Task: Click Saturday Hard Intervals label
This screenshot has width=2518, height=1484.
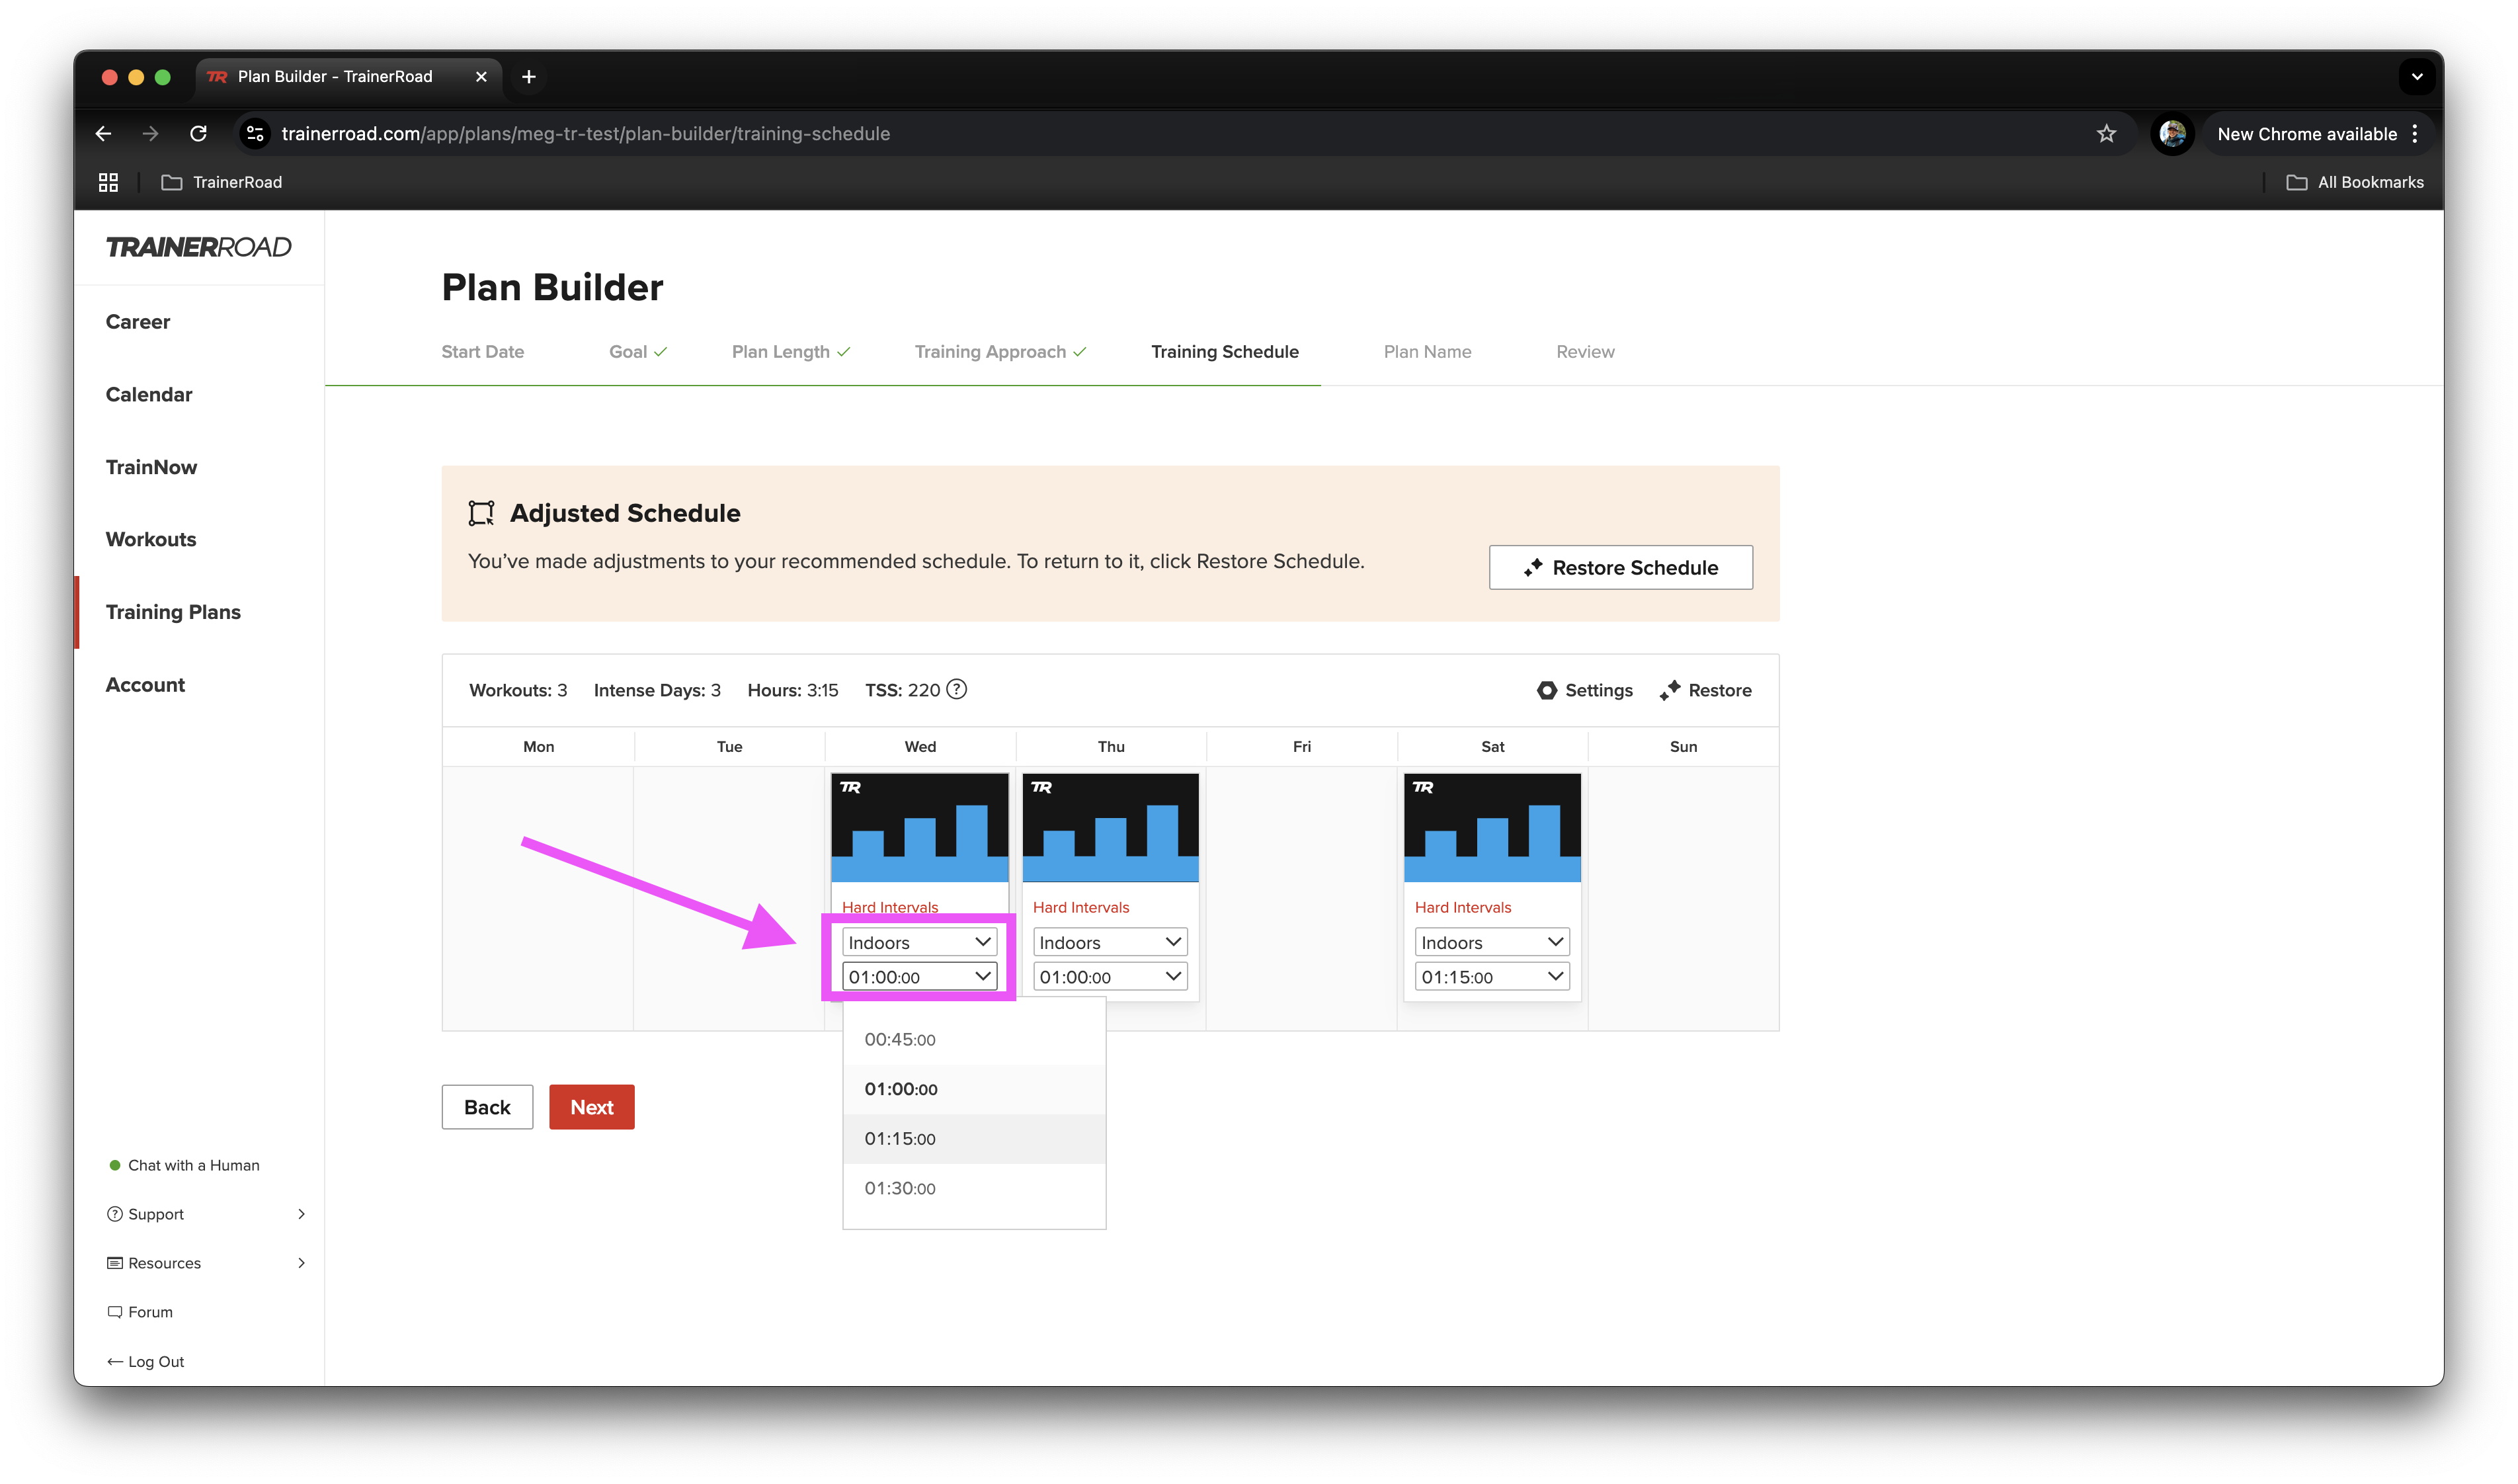Action: click(1463, 908)
